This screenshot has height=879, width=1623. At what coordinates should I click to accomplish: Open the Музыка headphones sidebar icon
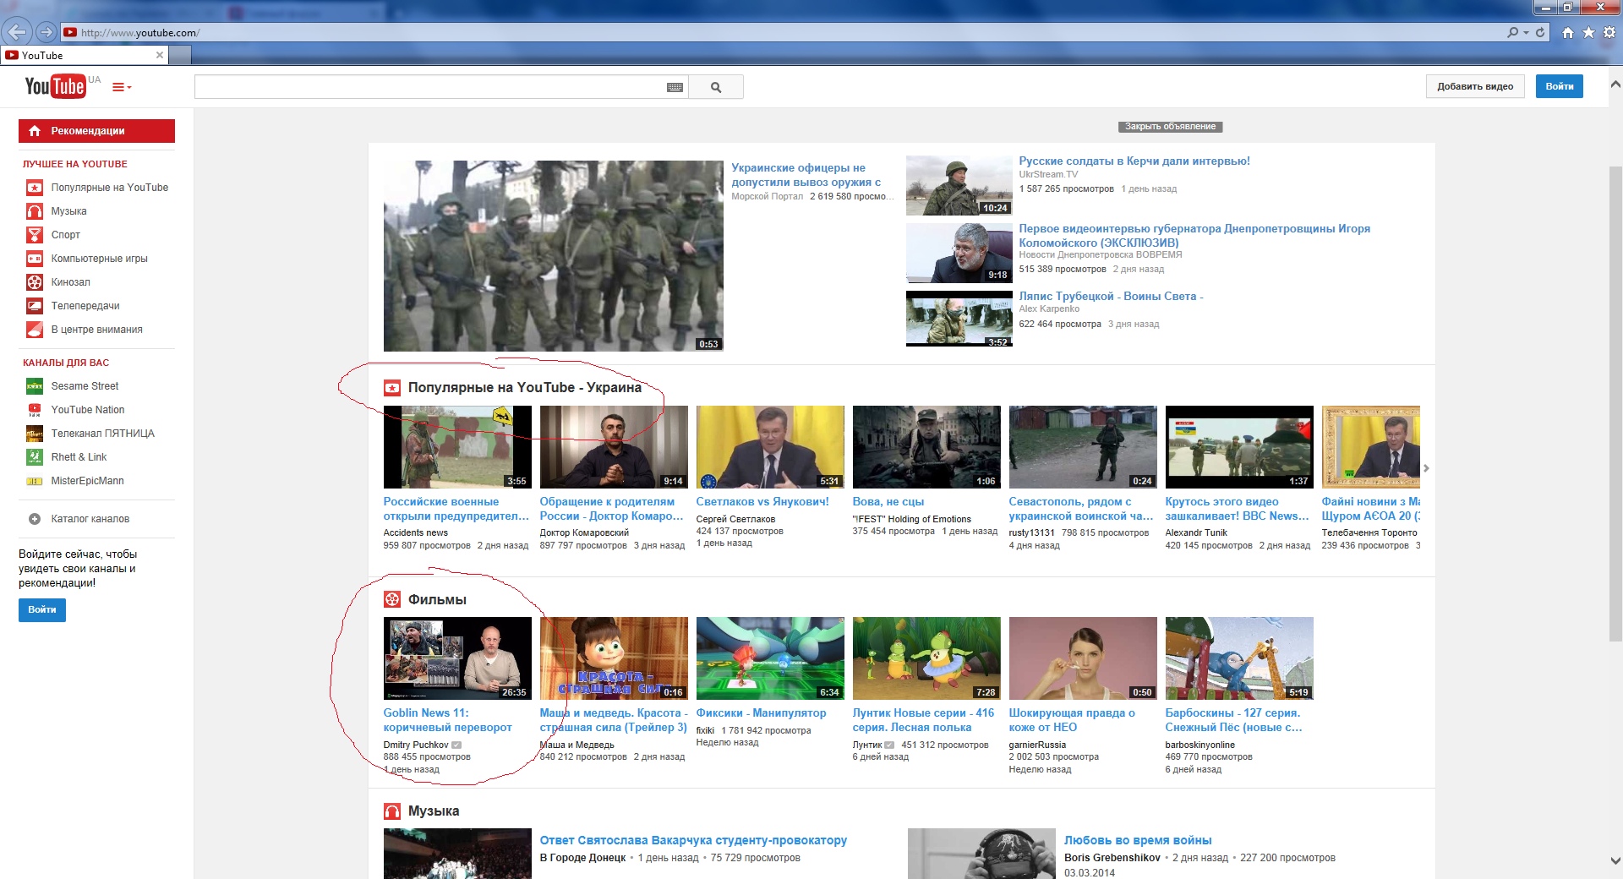35,211
